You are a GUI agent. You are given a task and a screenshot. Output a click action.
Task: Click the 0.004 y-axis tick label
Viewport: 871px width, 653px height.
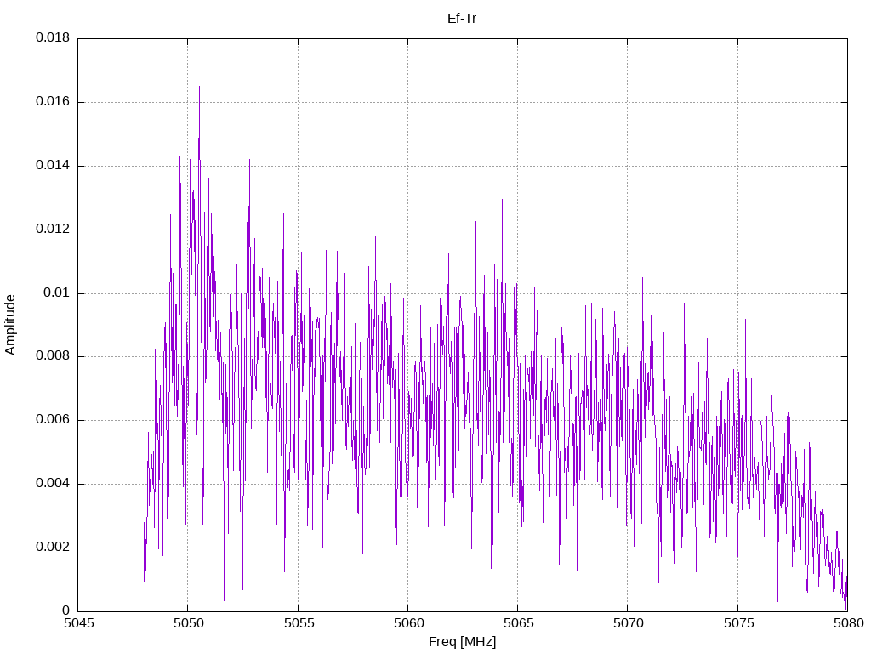(53, 483)
